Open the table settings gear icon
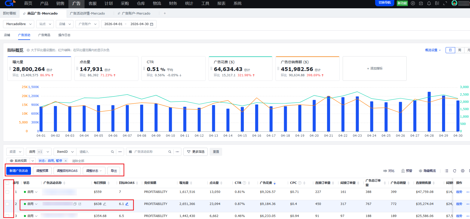 463,171
